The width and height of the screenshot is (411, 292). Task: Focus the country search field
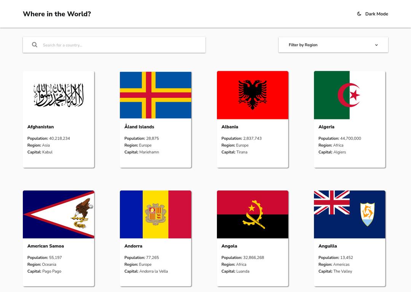pyautogui.click(x=122, y=45)
